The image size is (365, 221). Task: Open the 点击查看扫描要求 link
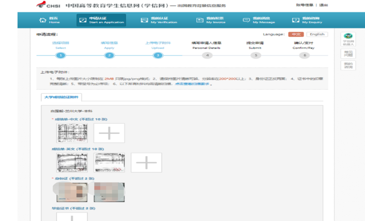tap(192, 84)
